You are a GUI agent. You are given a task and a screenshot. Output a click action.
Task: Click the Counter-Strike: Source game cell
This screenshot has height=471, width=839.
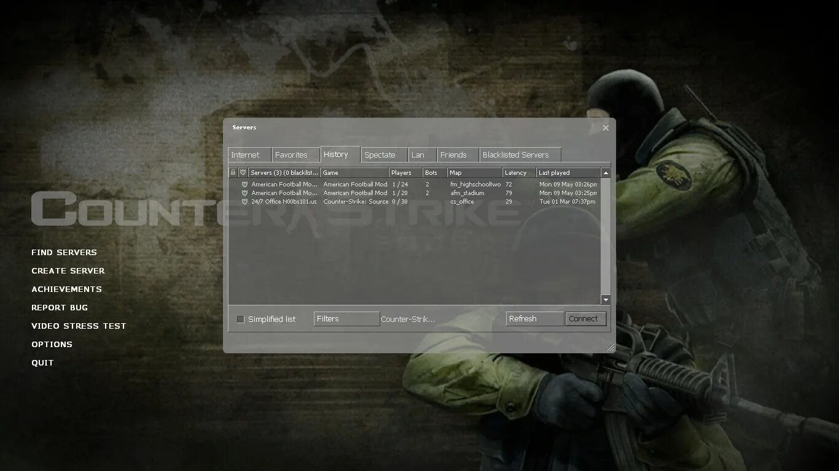(356, 201)
